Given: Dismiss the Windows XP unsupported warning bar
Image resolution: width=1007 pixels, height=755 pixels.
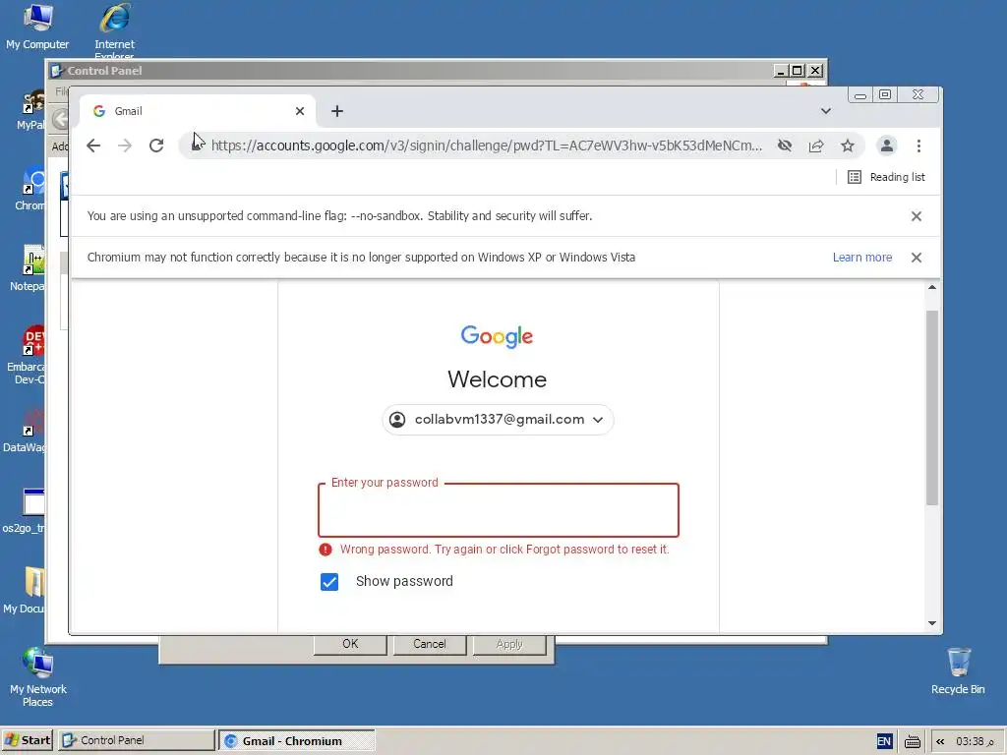Looking at the screenshot, I should (917, 258).
